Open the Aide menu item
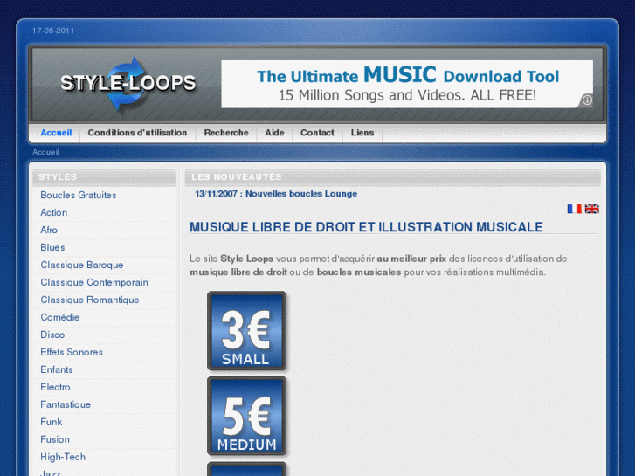 274,133
